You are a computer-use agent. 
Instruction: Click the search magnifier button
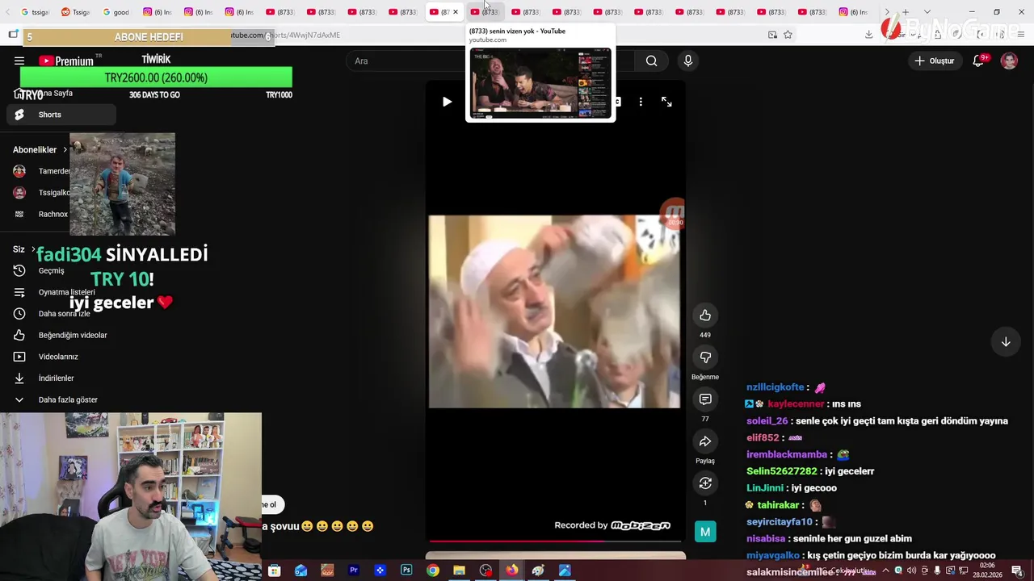[651, 61]
